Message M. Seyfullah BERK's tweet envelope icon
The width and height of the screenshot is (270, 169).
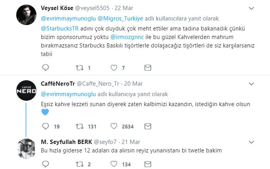(148, 165)
